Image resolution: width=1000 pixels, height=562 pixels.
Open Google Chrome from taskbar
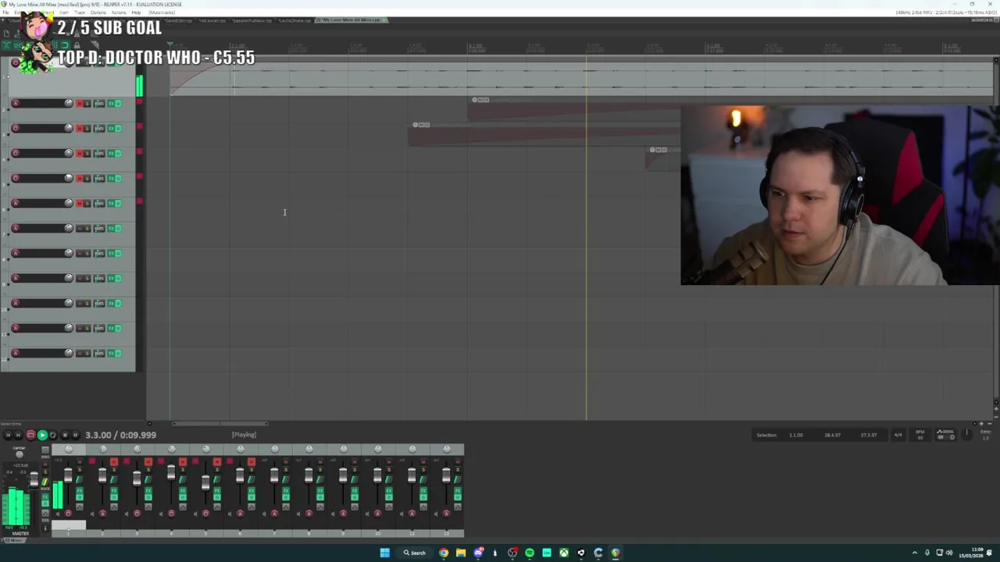coord(444,553)
